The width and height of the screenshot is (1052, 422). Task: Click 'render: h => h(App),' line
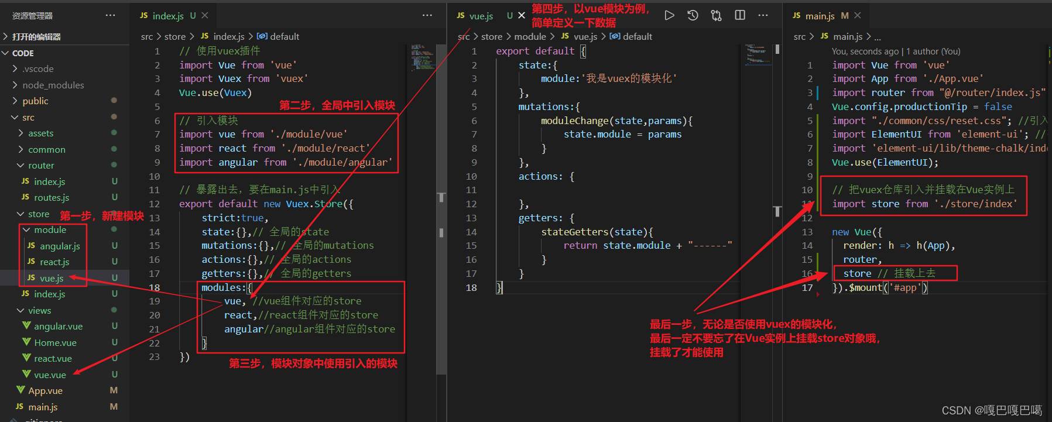(x=899, y=246)
